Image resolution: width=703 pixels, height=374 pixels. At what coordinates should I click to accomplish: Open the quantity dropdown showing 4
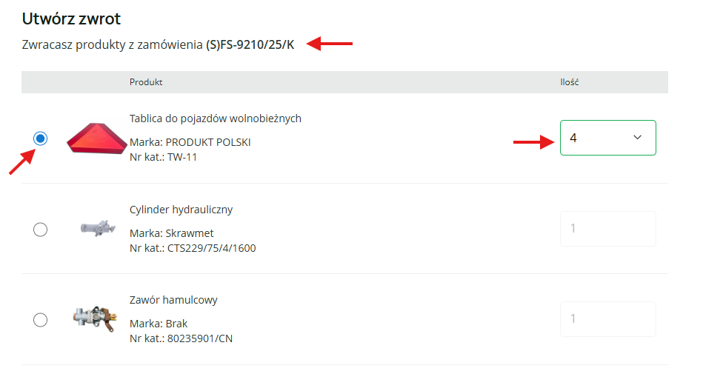(607, 138)
